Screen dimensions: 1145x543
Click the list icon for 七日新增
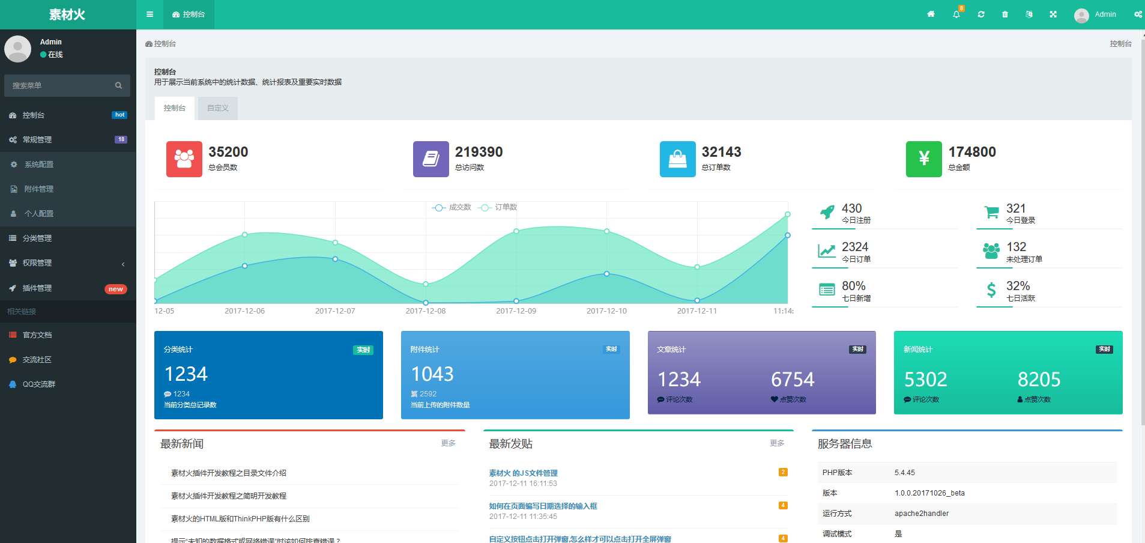827,290
